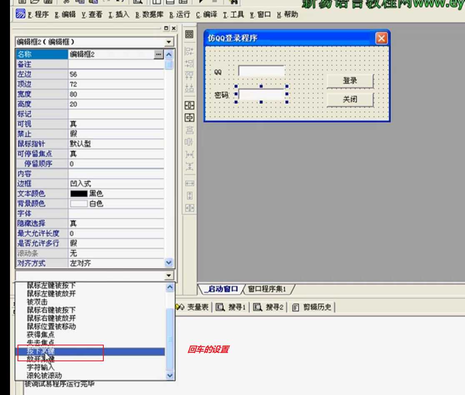Open the 数据库 menu
This screenshot has width=465, height=395.
[150, 14]
